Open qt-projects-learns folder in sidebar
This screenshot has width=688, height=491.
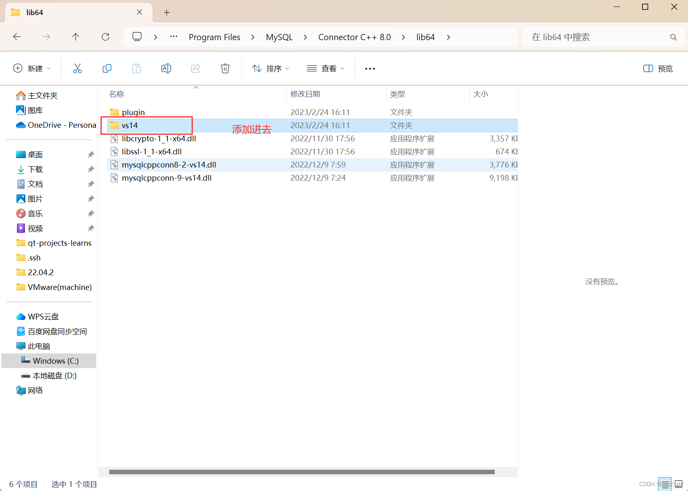click(x=54, y=243)
